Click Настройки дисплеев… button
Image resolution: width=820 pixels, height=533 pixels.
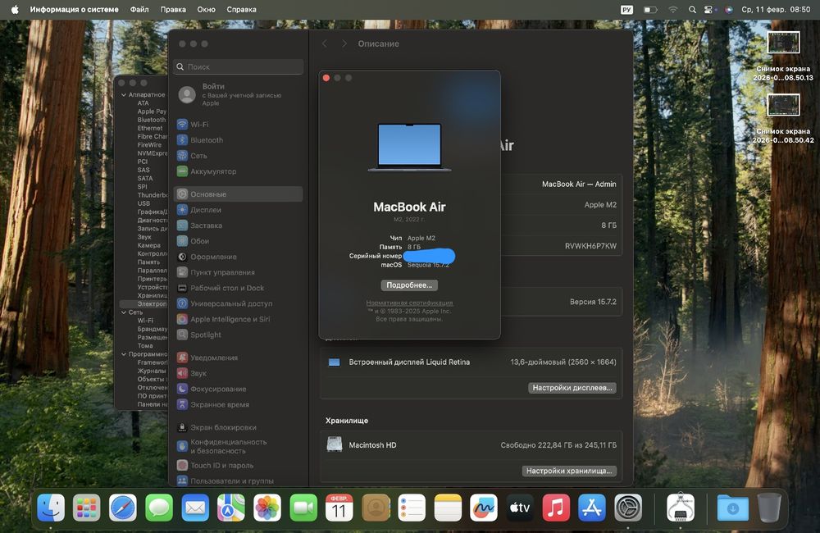tap(572, 388)
